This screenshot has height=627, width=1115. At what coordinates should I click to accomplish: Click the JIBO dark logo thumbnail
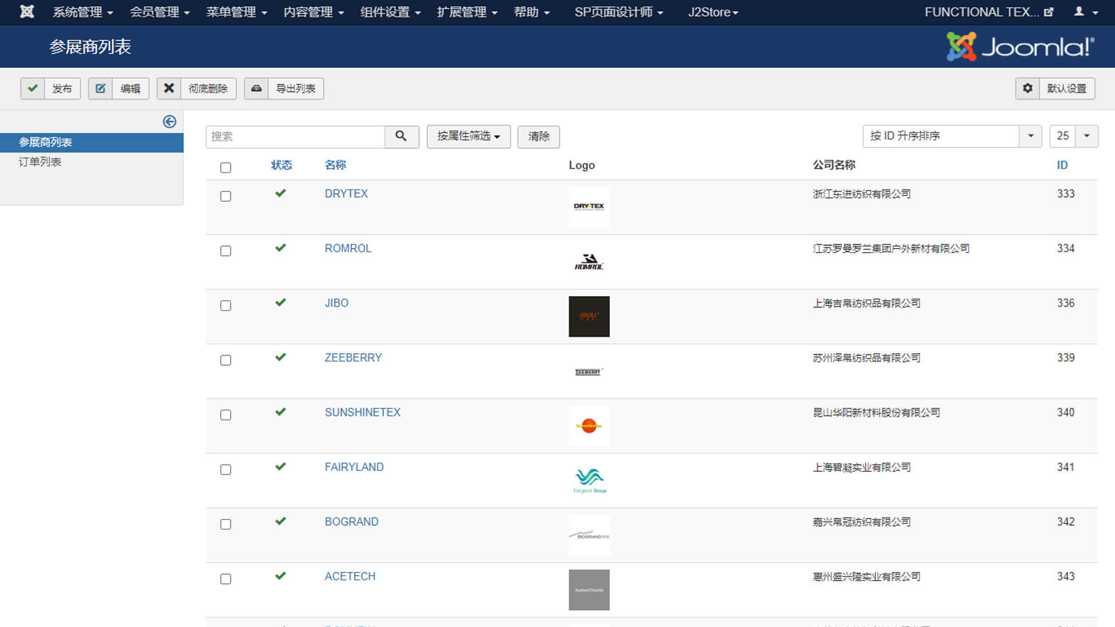tap(589, 316)
